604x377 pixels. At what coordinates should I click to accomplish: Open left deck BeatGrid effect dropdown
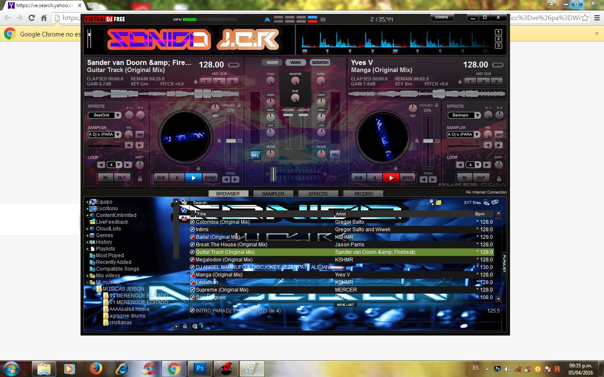[118, 115]
